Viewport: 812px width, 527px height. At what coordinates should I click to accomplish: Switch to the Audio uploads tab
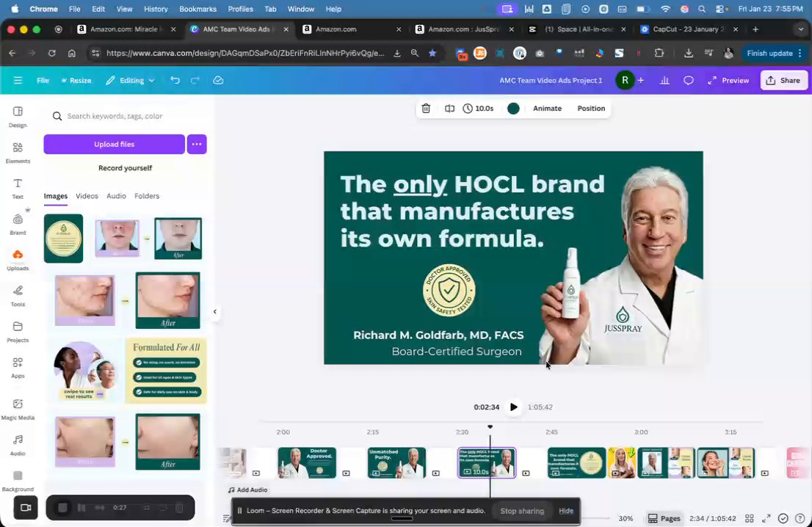(116, 196)
